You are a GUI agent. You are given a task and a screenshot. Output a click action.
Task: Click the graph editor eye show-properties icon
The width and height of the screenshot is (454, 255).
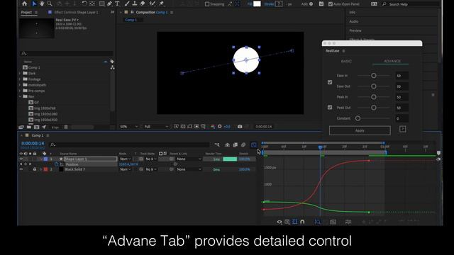click(x=279, y=222)
